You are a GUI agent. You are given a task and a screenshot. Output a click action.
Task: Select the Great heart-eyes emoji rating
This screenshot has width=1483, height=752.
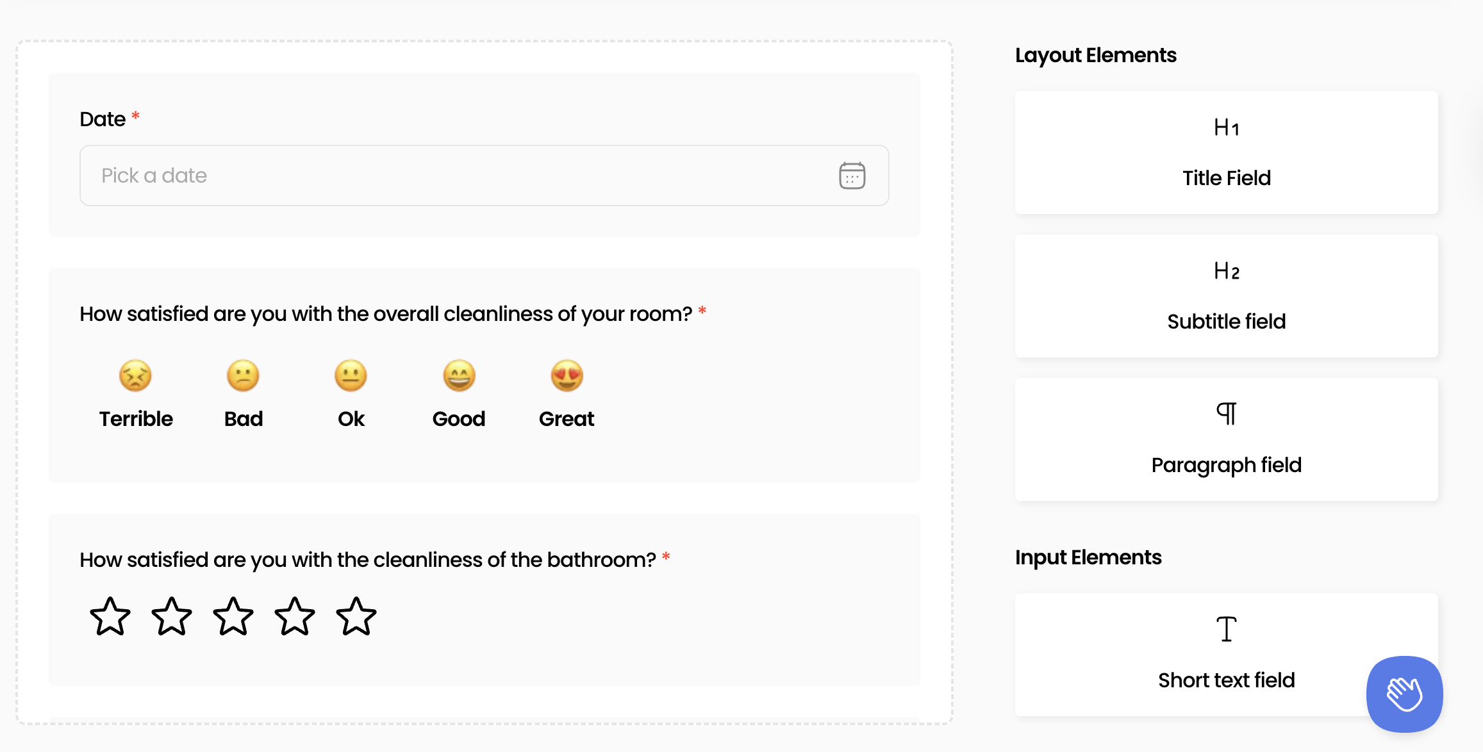566,377
